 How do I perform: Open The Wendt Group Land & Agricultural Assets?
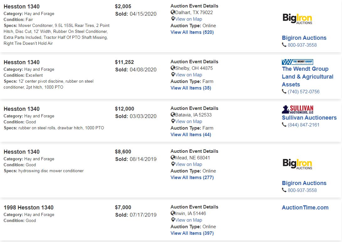pos(308,76)
